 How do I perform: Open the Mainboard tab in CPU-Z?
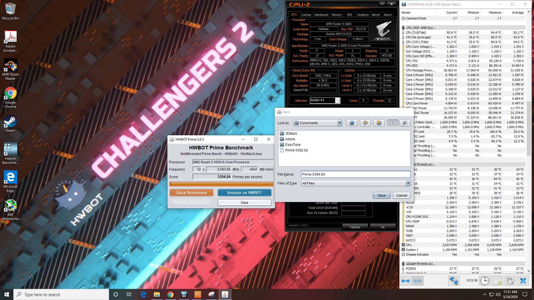pyautogui.click(x=321, y=15)
